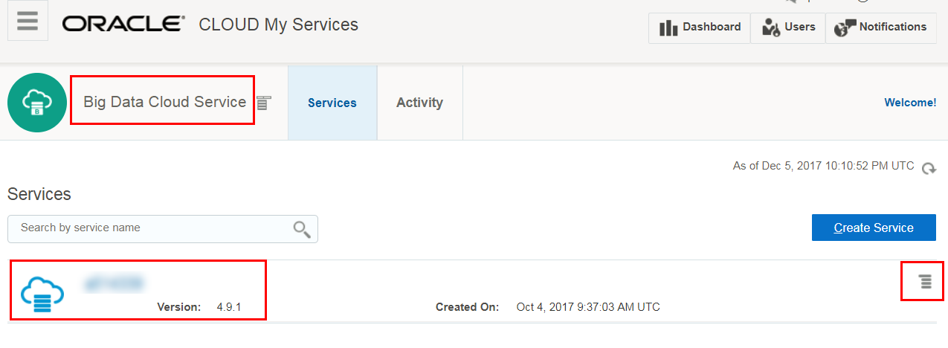This screenshot has width=948, height=348.
Task: Focus the Search by service name field
Action: (149, 228)
